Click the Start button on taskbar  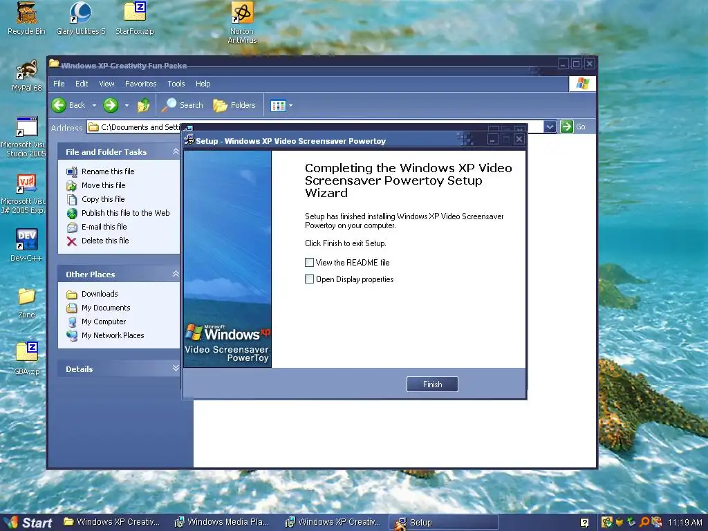point(28,523)
